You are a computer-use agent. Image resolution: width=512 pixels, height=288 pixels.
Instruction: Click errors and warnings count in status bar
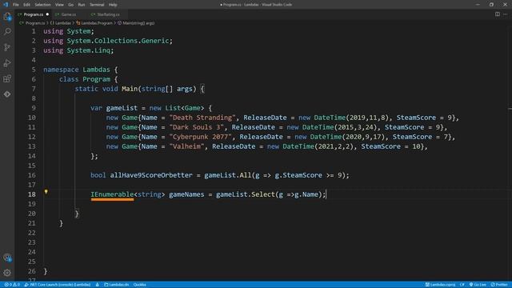12,285
